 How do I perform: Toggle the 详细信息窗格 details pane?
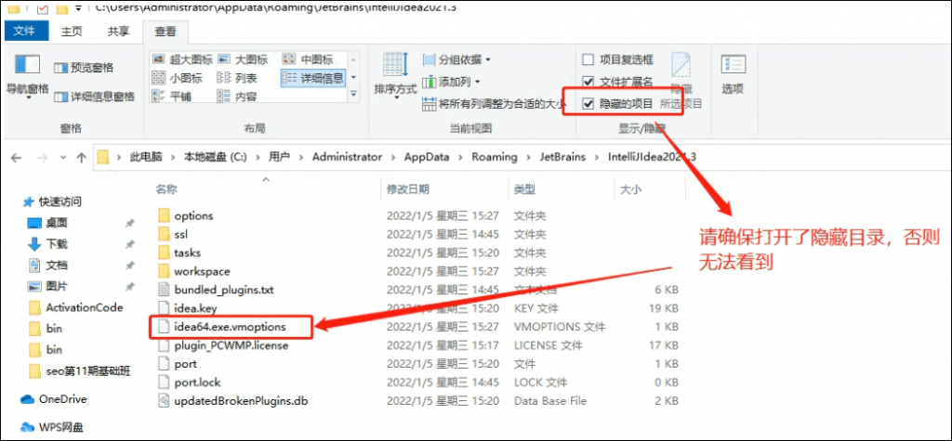coord(95,97)
